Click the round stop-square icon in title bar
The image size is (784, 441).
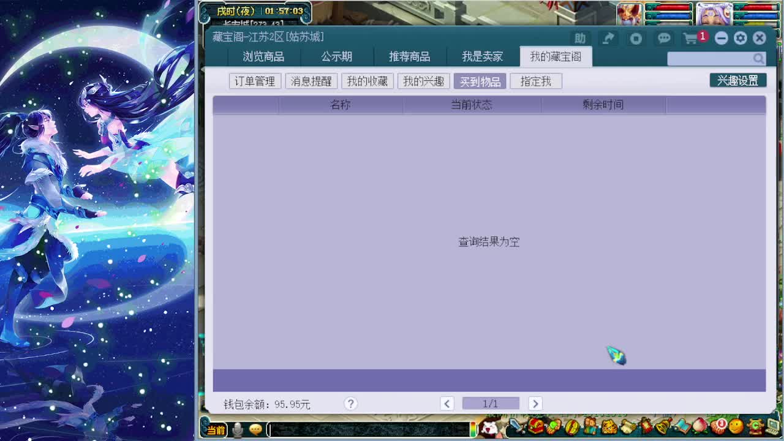(636, 39)
